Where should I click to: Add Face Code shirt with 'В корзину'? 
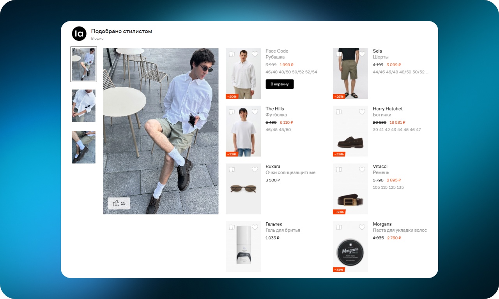pos(280,84)
